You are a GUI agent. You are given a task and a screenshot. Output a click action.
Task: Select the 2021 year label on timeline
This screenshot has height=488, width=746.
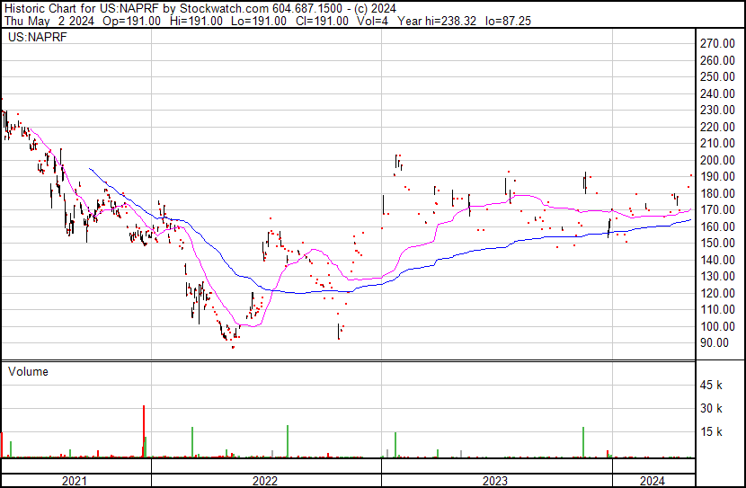point(75,481)
